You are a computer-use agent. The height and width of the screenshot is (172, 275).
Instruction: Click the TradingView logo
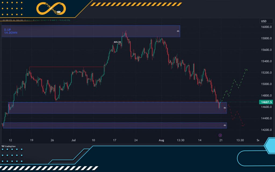coord(9,146)
